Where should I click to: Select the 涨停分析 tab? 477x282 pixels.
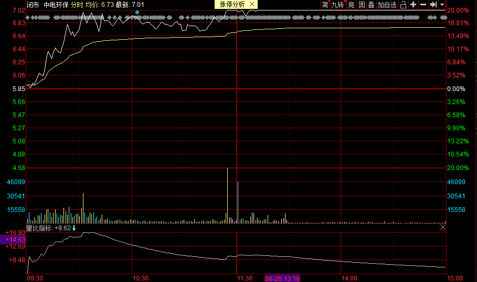[x=232, y=4]
